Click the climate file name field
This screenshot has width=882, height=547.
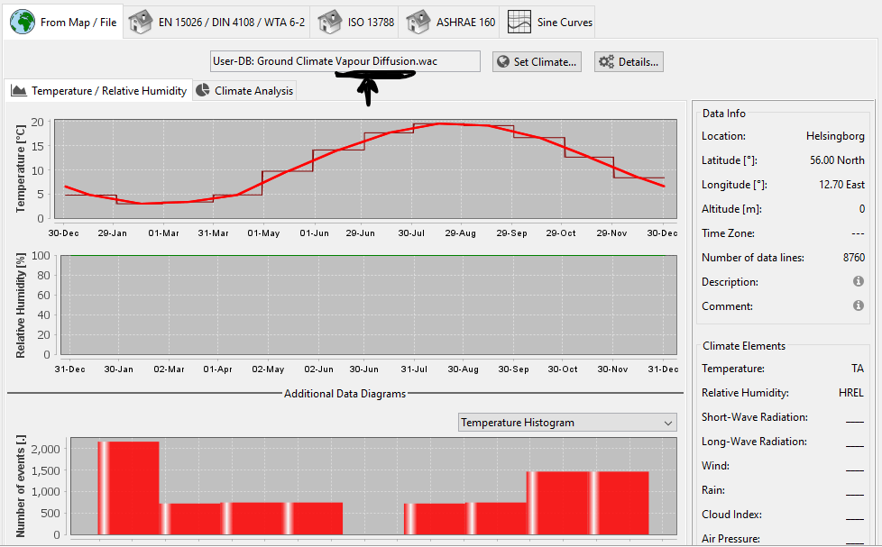click(345, 61)
